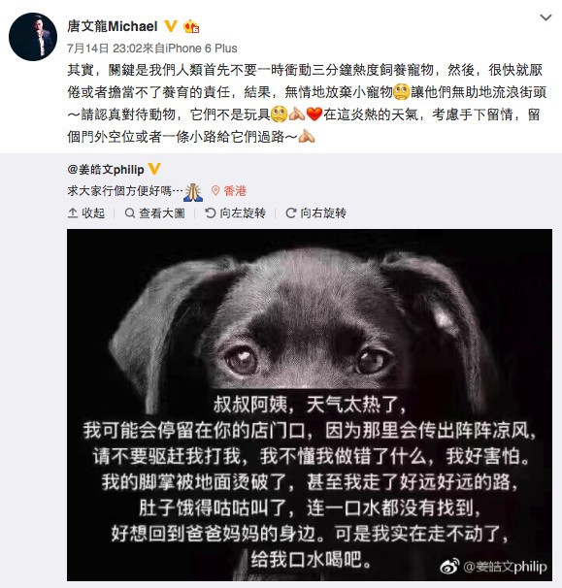The height and width of the screenshot is (588, 562).
Task: Click the counterclockwise rotate arrow icon
Action: [x=210, y=213]
